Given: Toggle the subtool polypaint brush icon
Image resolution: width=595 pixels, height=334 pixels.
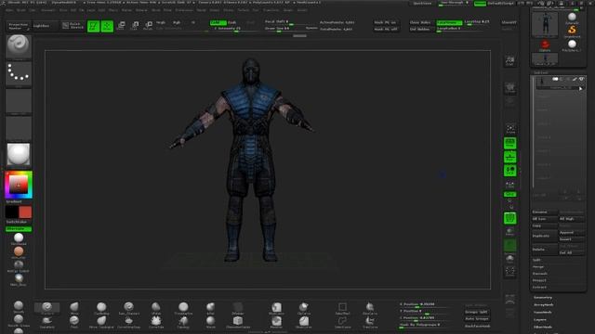Looking at the screenshot, I should [x=575, y=79].
